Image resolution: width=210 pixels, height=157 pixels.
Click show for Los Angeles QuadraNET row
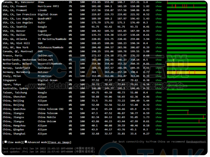click(158, 19)
